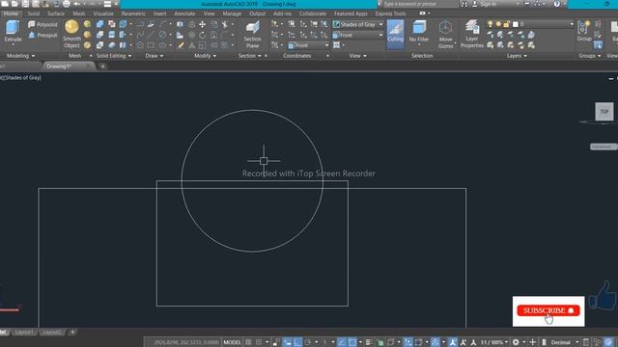This screenshot has width=618, height=347.
Task: Toggle layer freeze sun icon
Action: pos(498,24)
